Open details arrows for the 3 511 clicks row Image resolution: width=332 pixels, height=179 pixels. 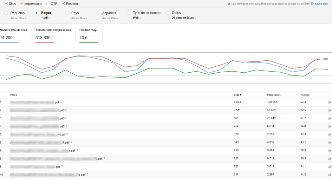tap(330, 111)
